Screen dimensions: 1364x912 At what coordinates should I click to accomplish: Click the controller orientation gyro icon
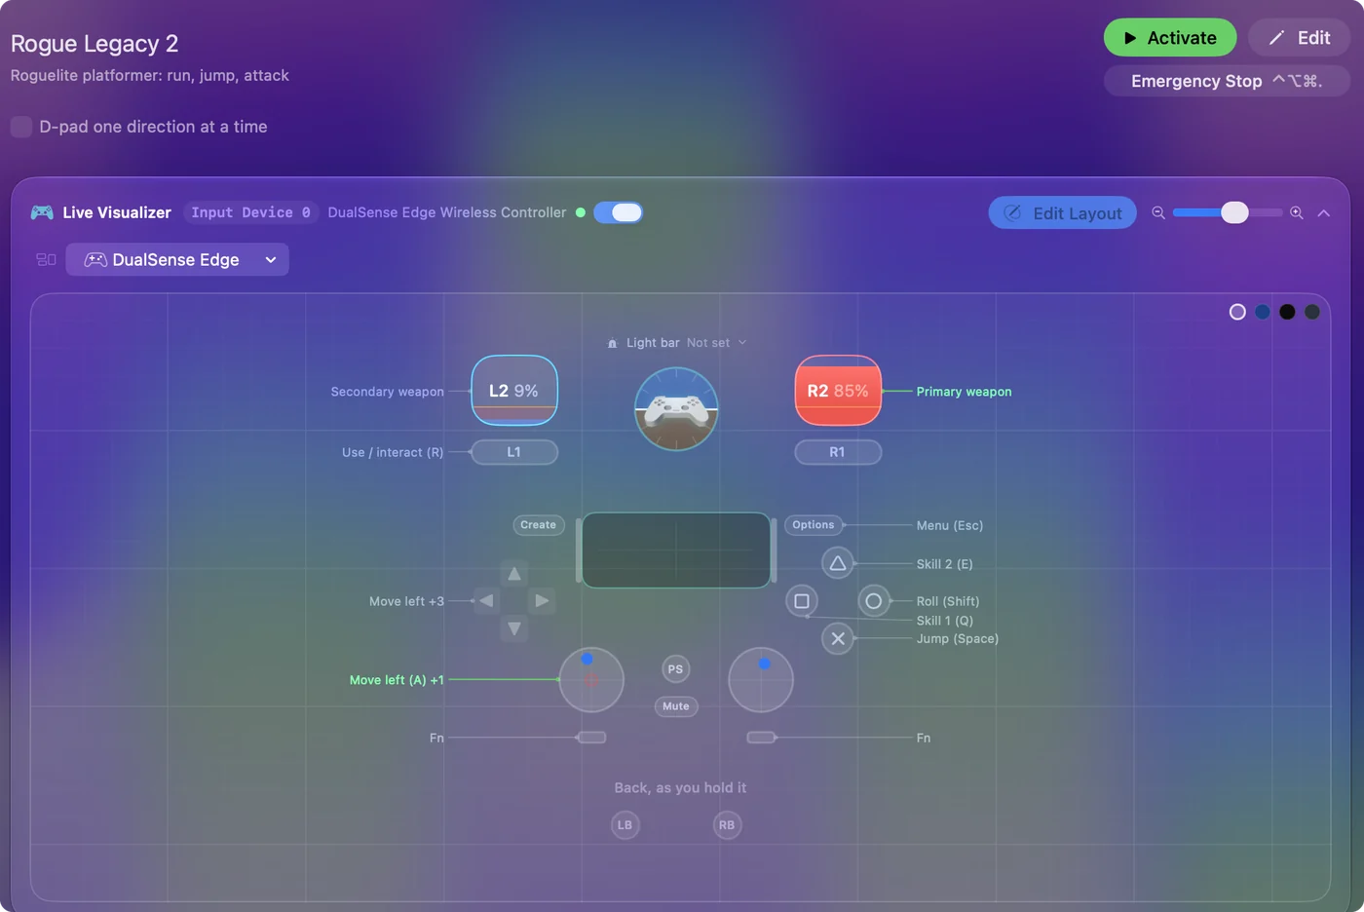click(676, 409)
